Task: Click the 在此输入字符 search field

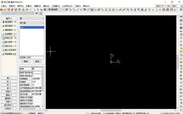Action: [x=32, y=58]
